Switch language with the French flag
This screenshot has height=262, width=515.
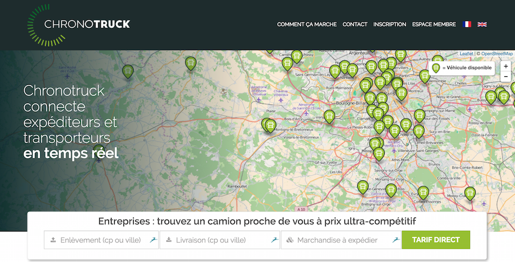(467, 24)
